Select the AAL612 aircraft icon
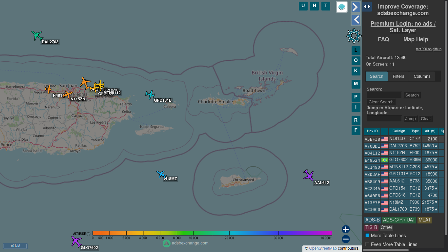This screenshot has height=252, width=448. [308, 175]
